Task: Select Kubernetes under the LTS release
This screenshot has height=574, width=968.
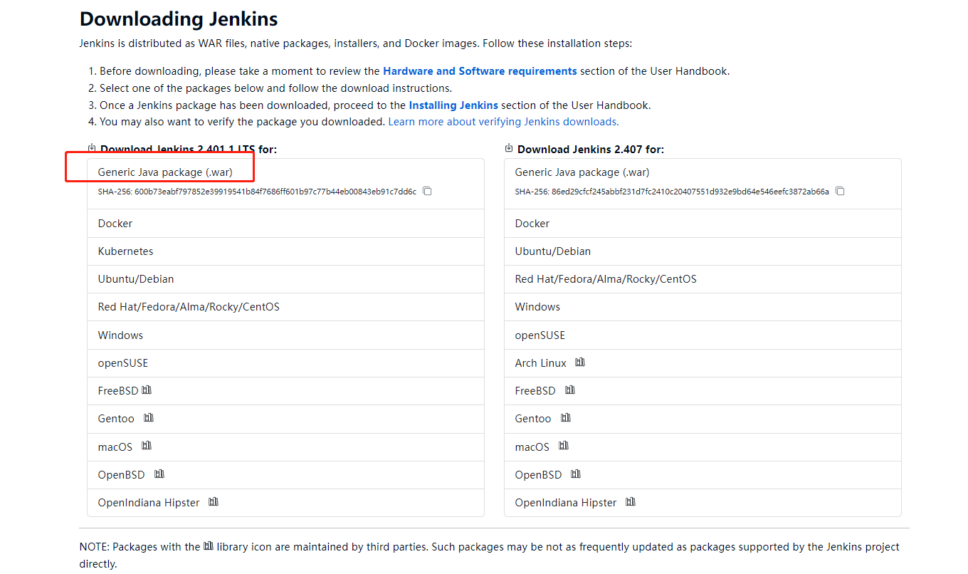Action: point(285,251)
